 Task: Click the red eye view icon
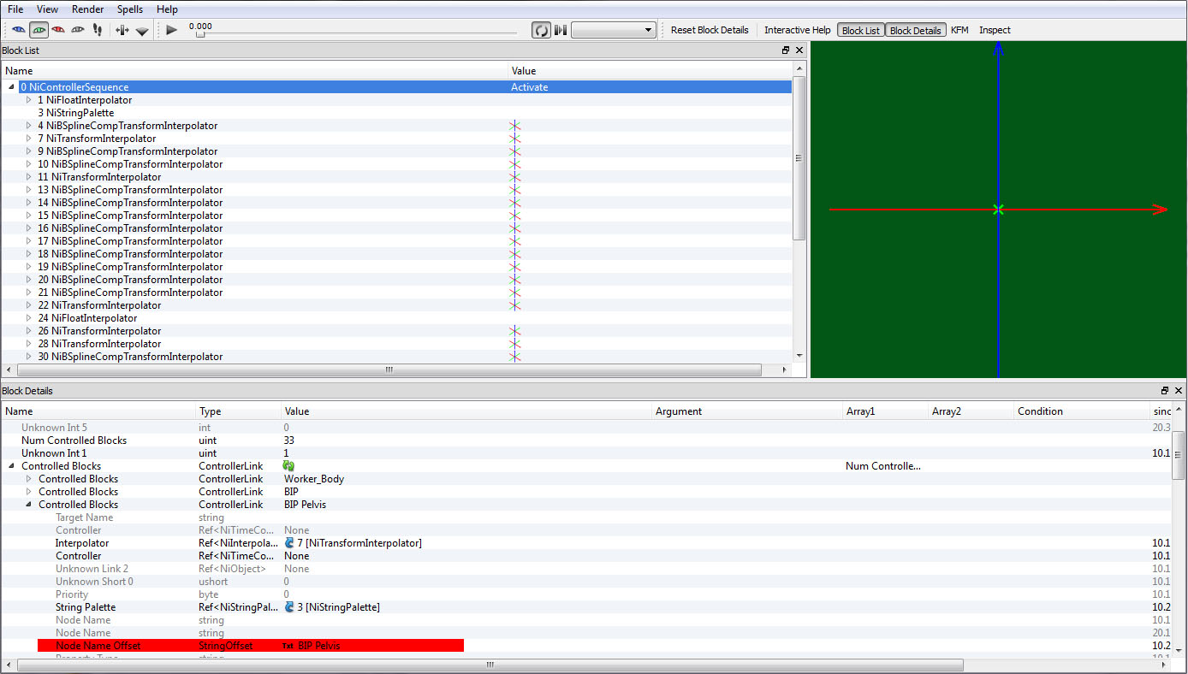(x=58, y=30)
